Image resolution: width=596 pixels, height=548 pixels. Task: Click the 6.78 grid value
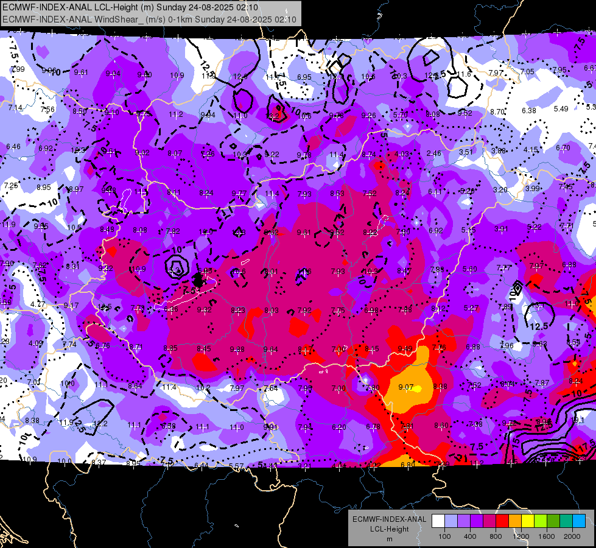[373, 427]
